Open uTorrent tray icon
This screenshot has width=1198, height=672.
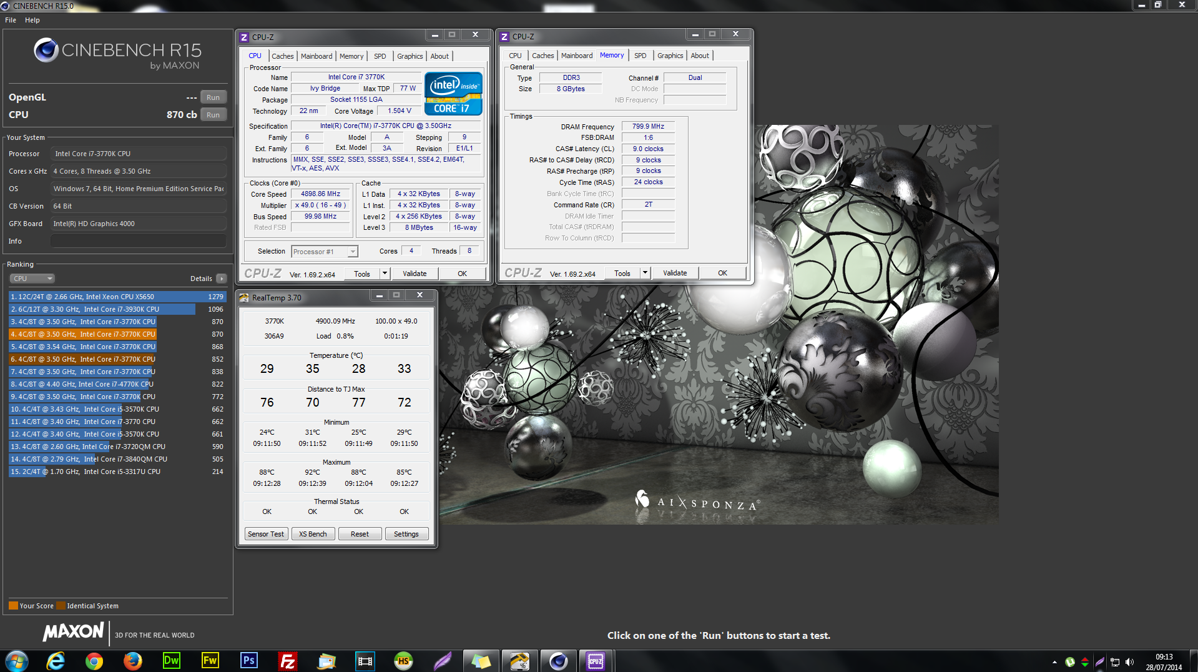coord(1069,662)
